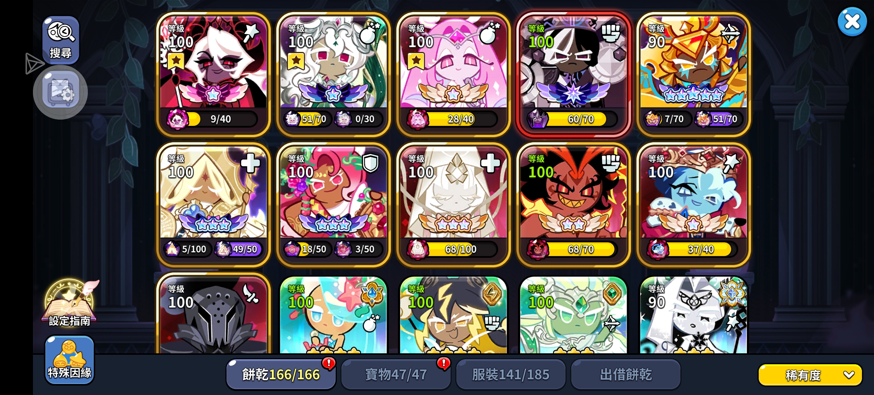Switch to the 餅乾166/166 tab
This screenshot has height=395, width=874.
click(281, 374)
